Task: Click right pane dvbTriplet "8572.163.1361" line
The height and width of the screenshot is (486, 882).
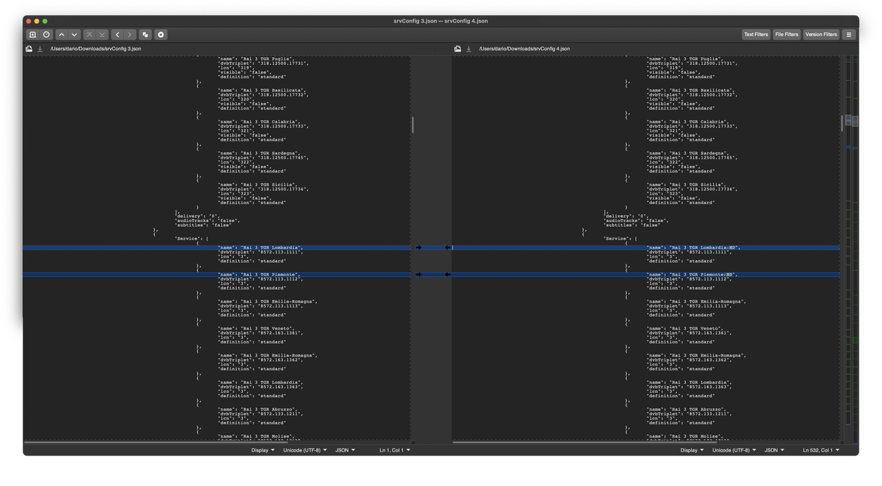Action: point(689,333)
